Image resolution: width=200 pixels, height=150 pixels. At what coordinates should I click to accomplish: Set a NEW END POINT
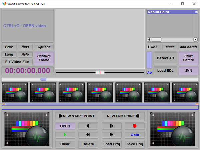[123, 116]
